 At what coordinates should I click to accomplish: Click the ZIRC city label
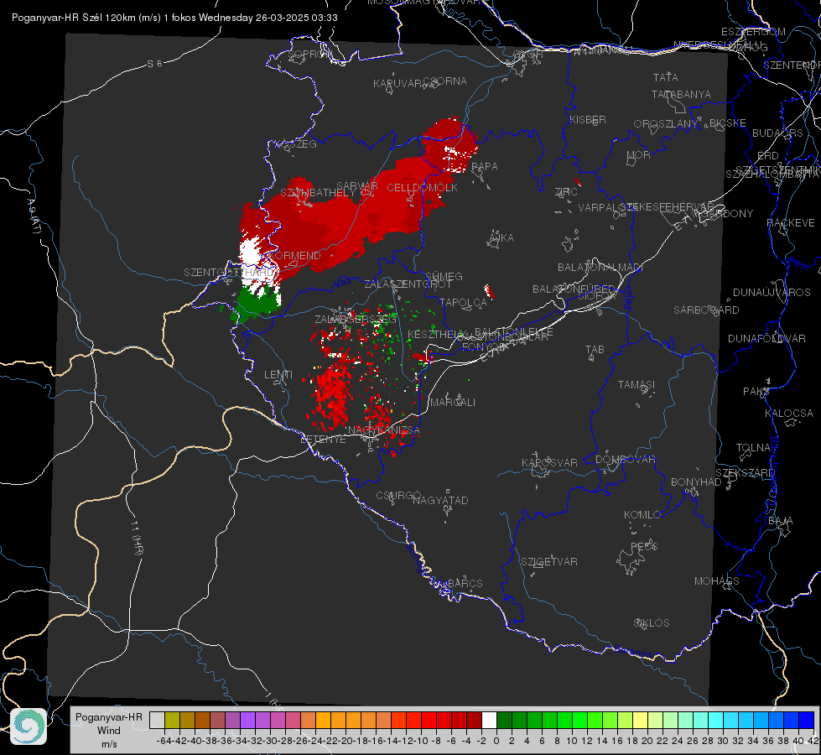566,192
